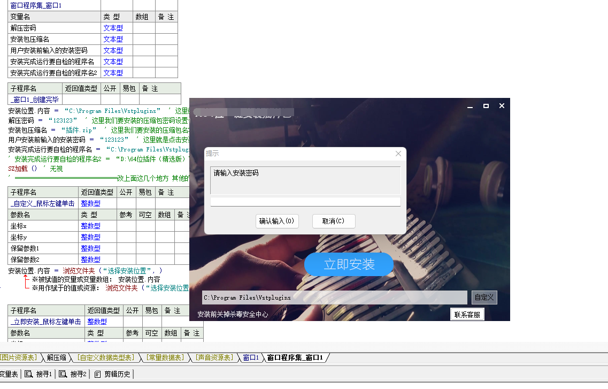The image size is (608, 389).
Task: Go to the 声音资源表 tab
Action: pyautogui.click(x=214, y=357)
